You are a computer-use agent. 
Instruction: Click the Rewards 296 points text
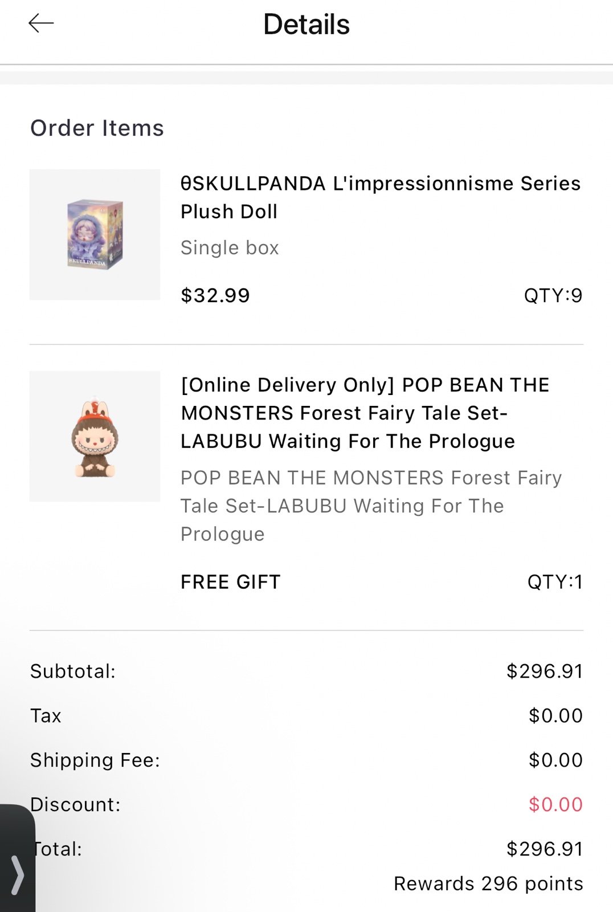click(488, 883)
